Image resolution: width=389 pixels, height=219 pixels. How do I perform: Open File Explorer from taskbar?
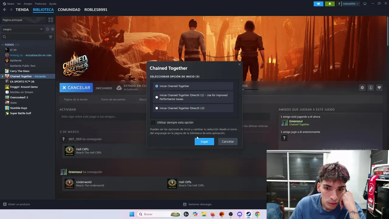click(x=204, y=214)
